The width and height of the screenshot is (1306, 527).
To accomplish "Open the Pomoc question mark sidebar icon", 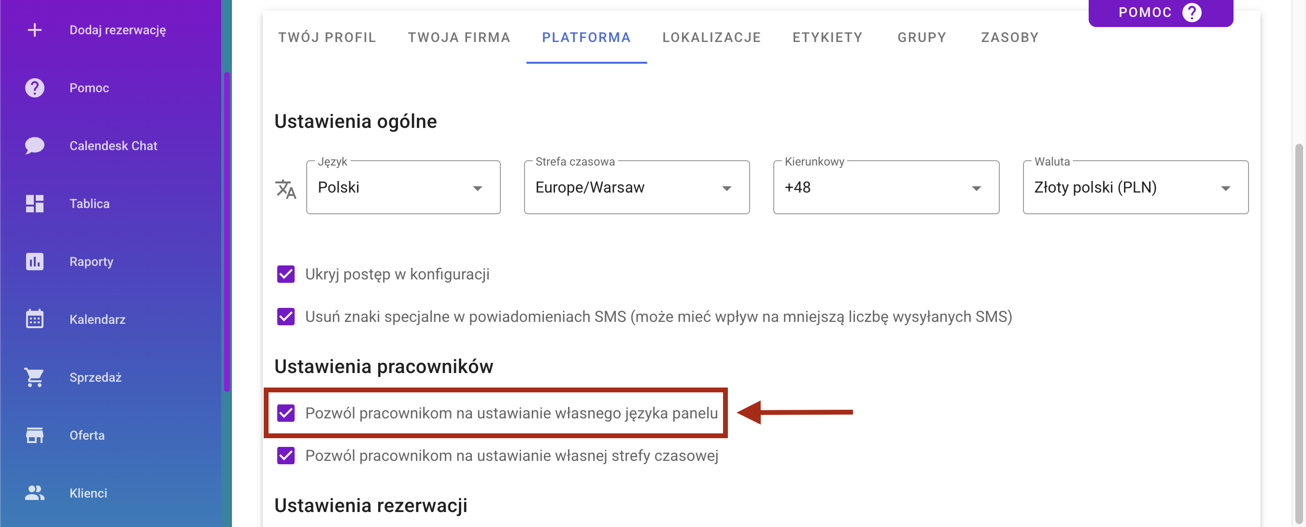I will point(34,88).
